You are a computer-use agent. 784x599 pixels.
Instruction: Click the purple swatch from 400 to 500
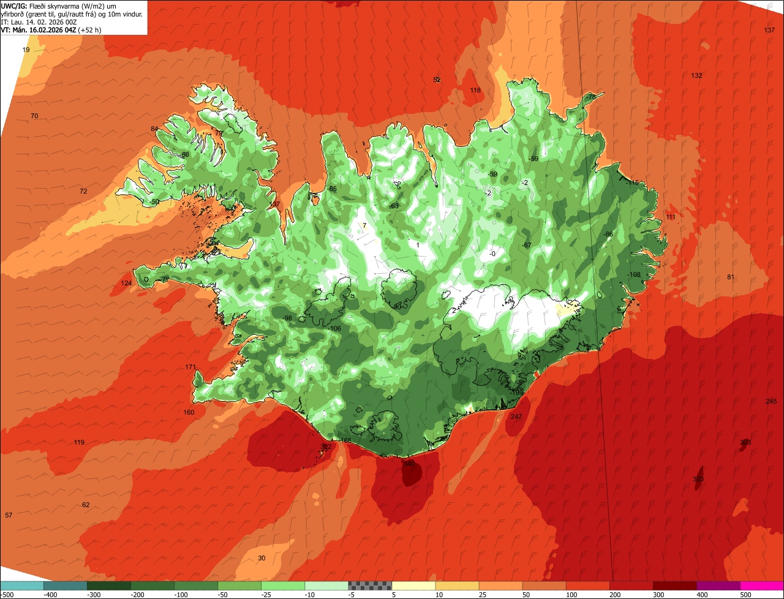point(718,586)
